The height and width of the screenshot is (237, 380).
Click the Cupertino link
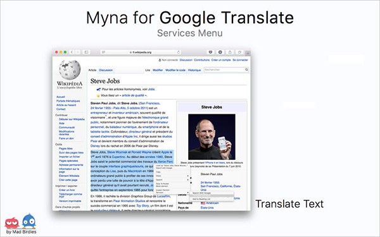(x=118, y=157)
